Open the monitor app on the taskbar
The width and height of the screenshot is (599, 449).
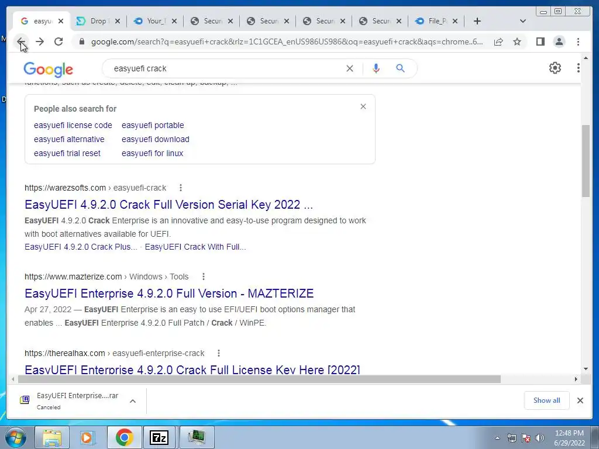pos(197,437)
